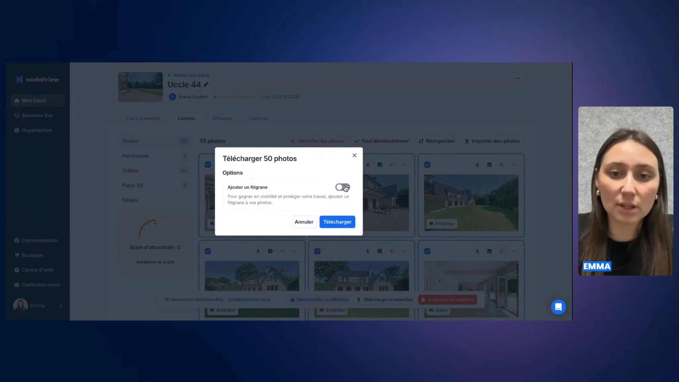Open more options on terrace photo card
Image resolution: width=679 pixels, height=382 pixels.
pyautogui.click(x=404, y=165)
